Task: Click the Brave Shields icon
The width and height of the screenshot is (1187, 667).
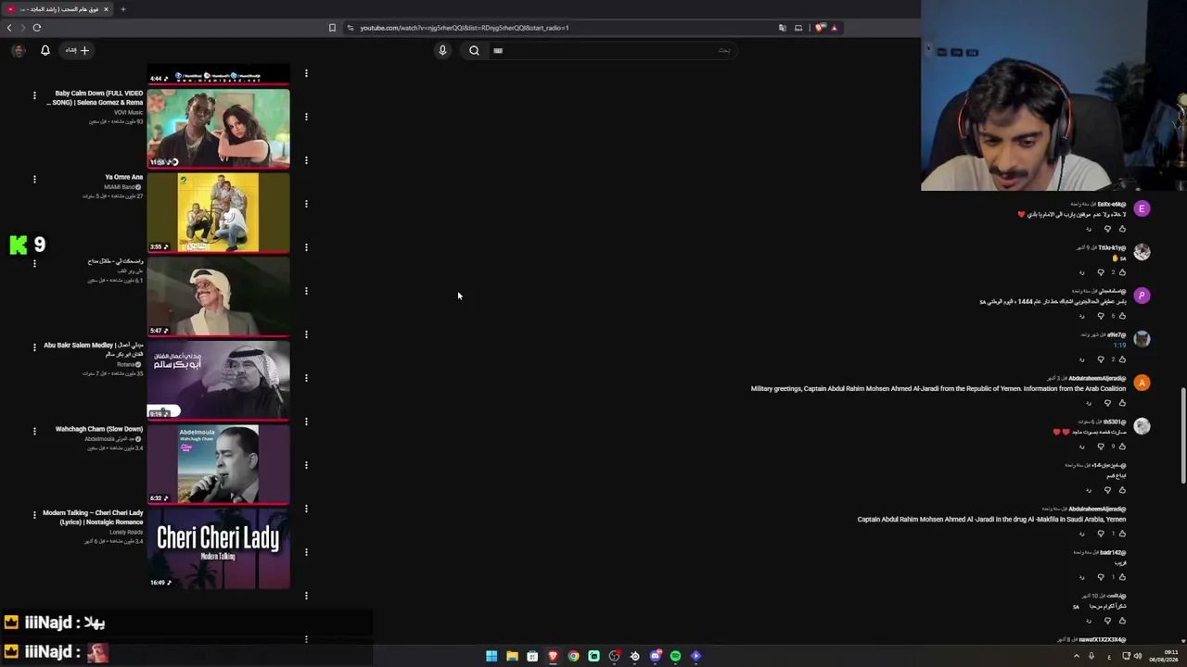Action: coord(820,28)
